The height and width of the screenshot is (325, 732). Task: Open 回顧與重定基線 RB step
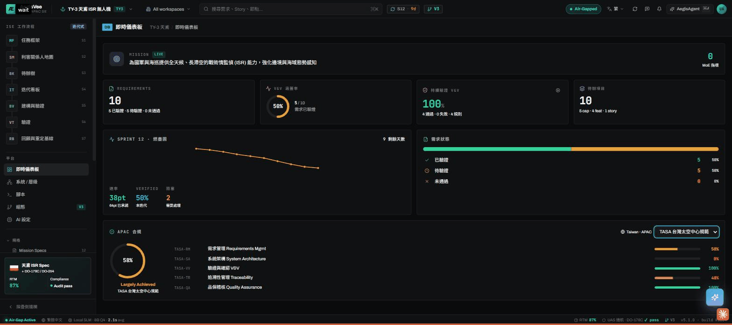point(46,138)
